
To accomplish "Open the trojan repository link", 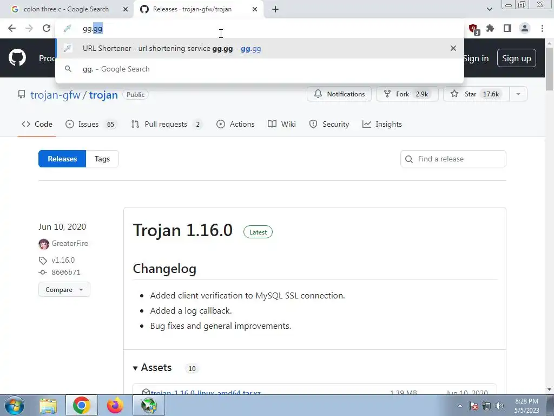I will point(103,95).
